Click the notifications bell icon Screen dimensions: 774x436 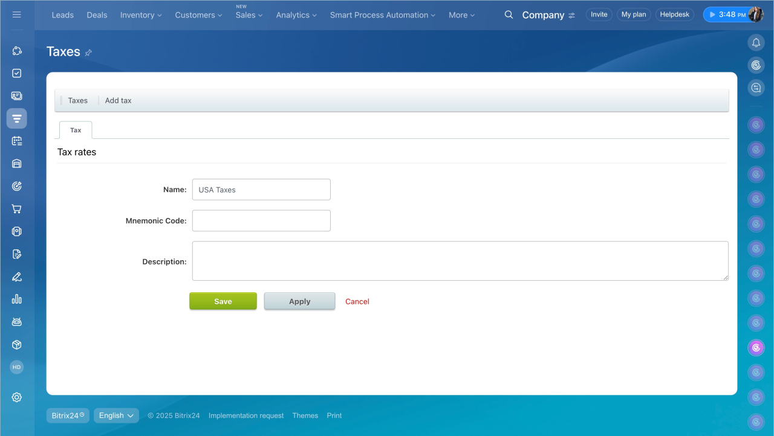point(756,42)
